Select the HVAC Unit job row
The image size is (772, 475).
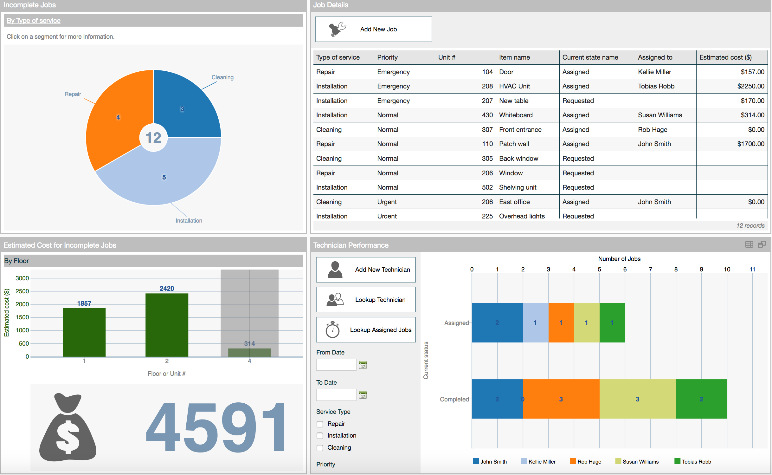[514, 86]
